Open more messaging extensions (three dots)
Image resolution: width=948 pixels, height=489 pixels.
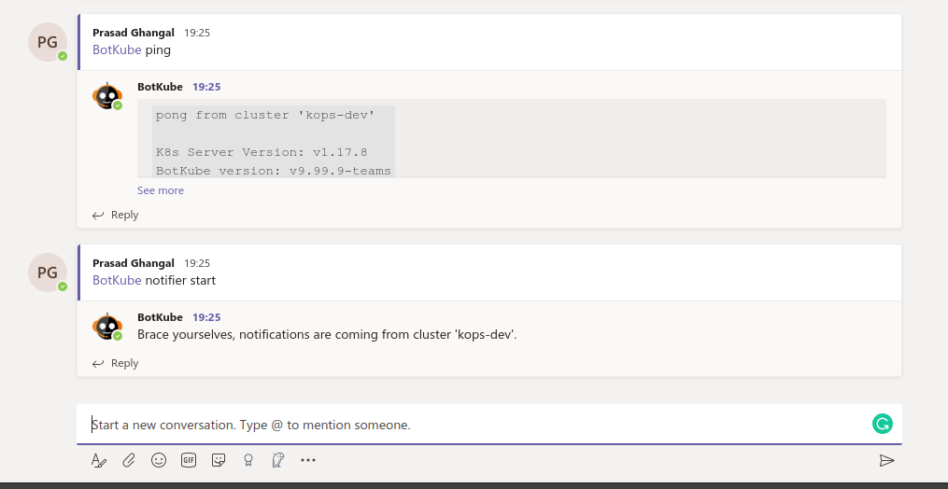[308, 460]
